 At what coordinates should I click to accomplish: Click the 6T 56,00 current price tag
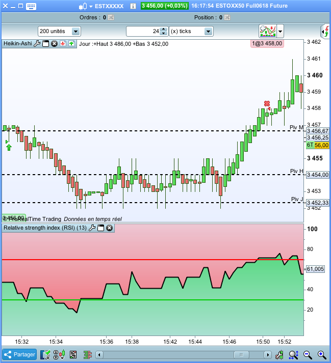(318, 145)
